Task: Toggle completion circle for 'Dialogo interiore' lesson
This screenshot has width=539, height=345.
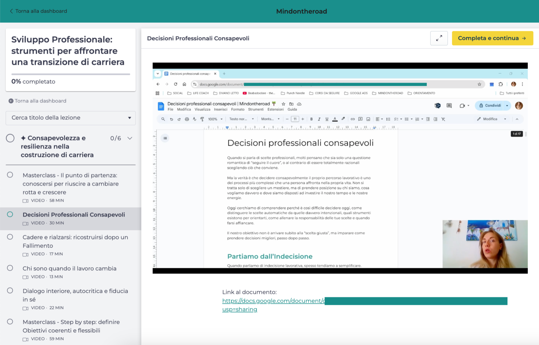Action: 10,290
